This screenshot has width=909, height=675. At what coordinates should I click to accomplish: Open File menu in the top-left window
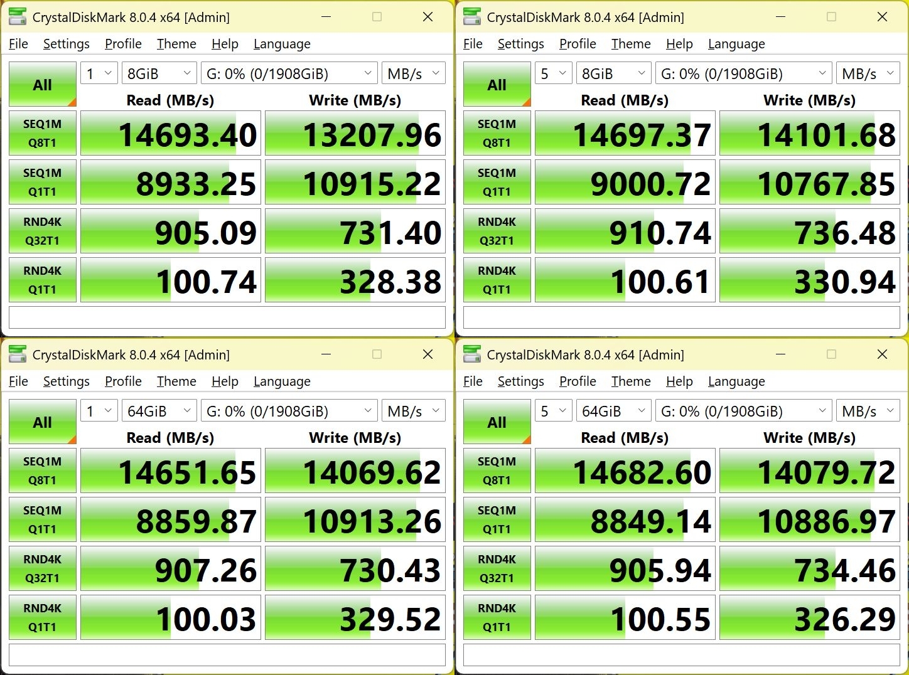[x=18, y=44]
